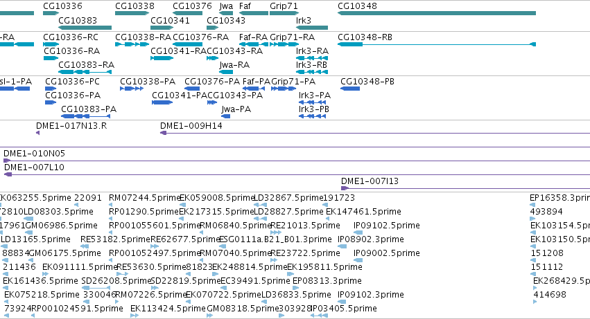
Task: Select EST RE21013.5prime
Action: [306, 226]
